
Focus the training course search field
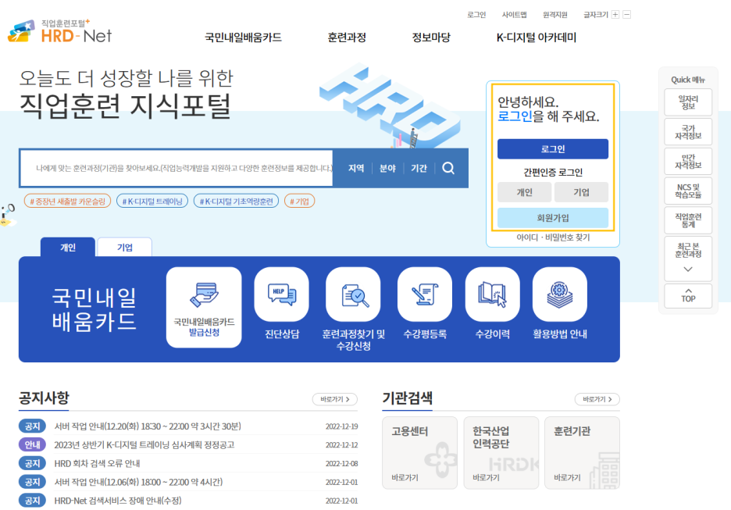177,168
